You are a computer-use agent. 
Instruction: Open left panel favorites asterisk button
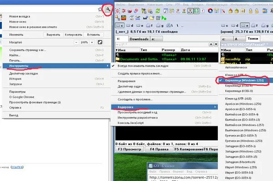coord(211,44)
